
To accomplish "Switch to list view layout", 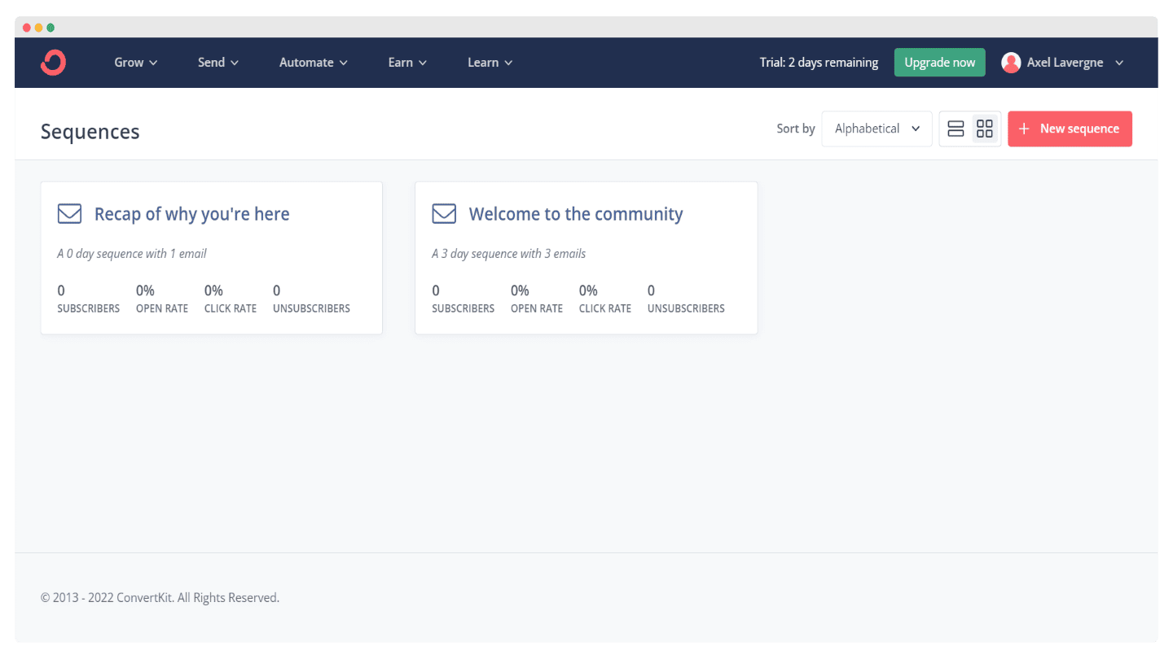I will (956, 129).
